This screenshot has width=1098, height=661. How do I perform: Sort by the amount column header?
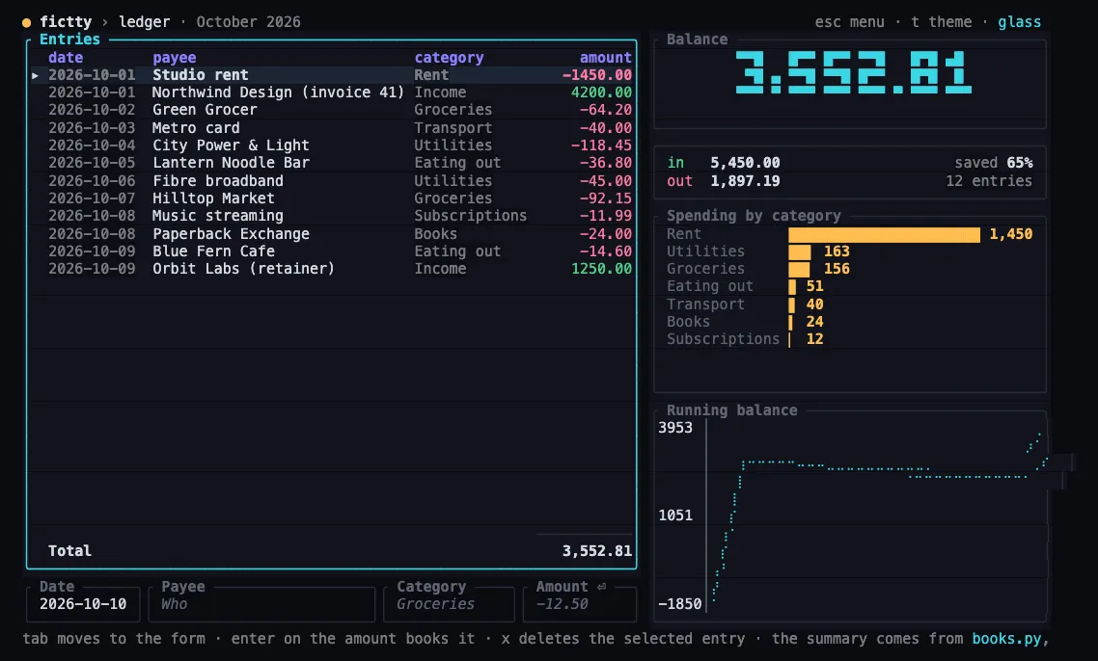point(606,58)
